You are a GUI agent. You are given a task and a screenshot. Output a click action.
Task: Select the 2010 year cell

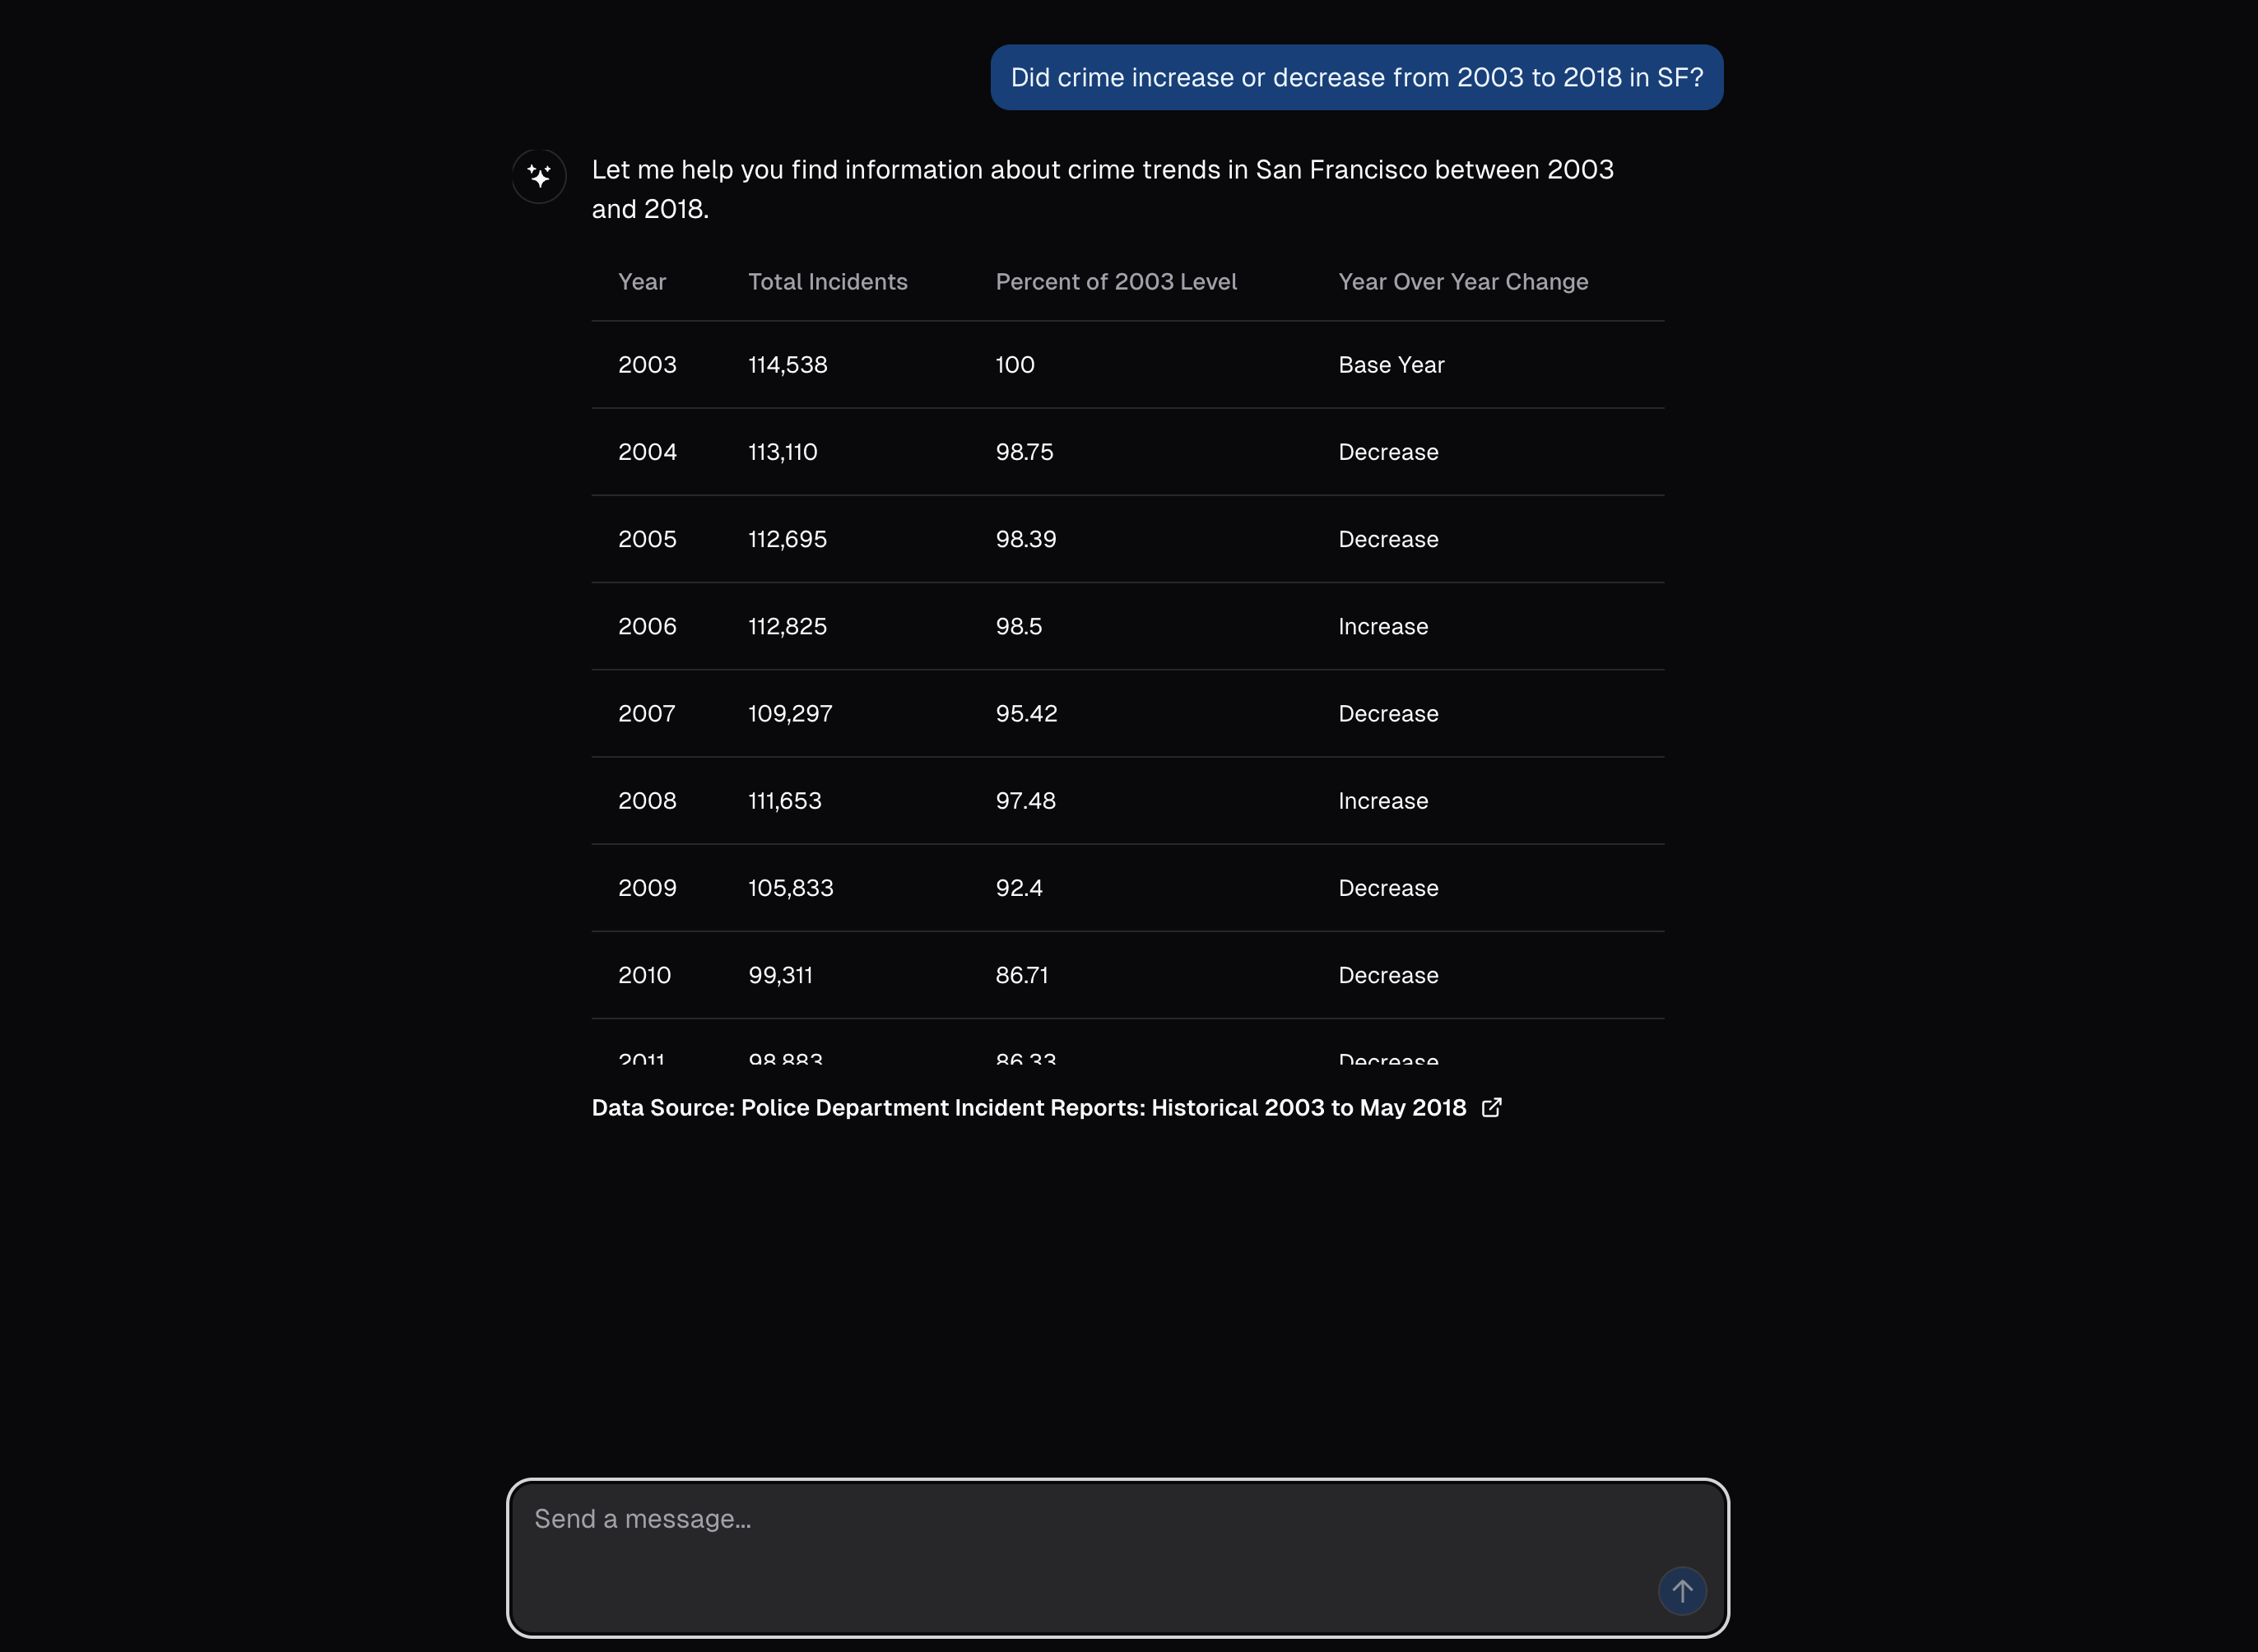click(644, 974)
